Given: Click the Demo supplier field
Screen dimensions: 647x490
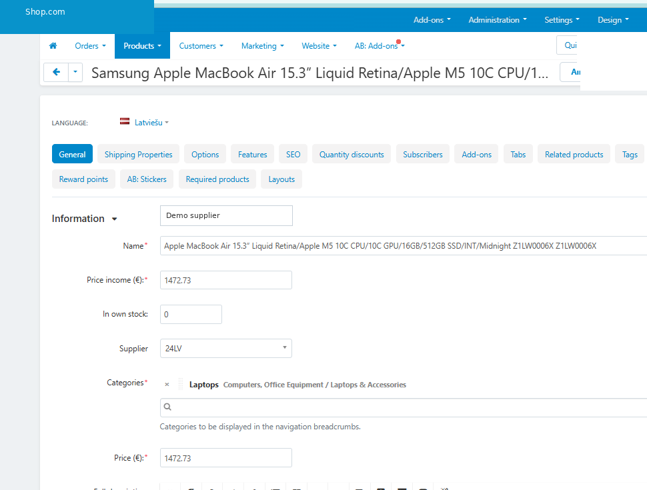Looking at the screenshot, I should (226, 215).
